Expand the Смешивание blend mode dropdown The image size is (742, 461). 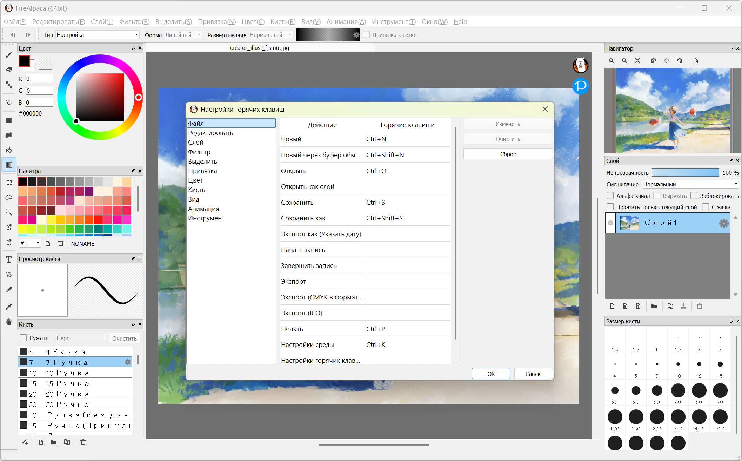click(690, 184)
